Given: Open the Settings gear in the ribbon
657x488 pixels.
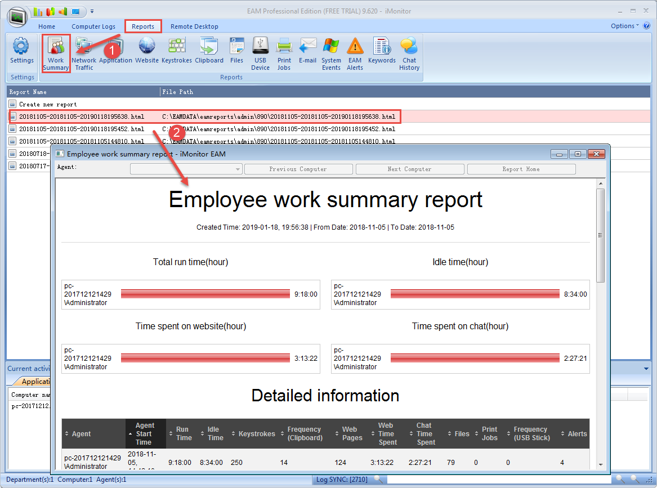Looking at the screenshot, I should click(22, 51).
